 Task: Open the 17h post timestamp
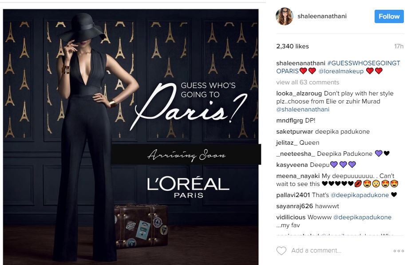399,46
